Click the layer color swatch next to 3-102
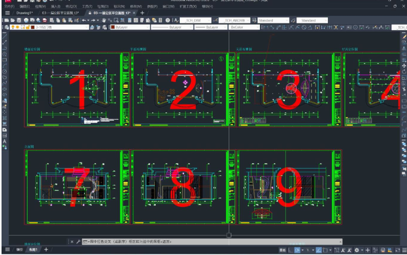The width and height of the screenshot is (407, 255). (33, 27)
